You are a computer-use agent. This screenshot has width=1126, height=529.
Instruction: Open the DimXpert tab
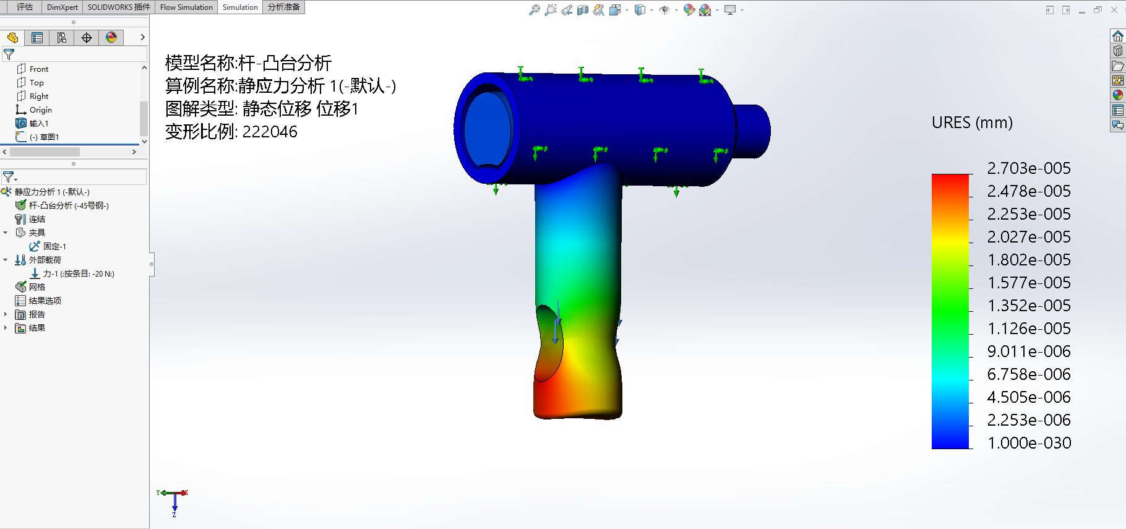coord(62,7)
